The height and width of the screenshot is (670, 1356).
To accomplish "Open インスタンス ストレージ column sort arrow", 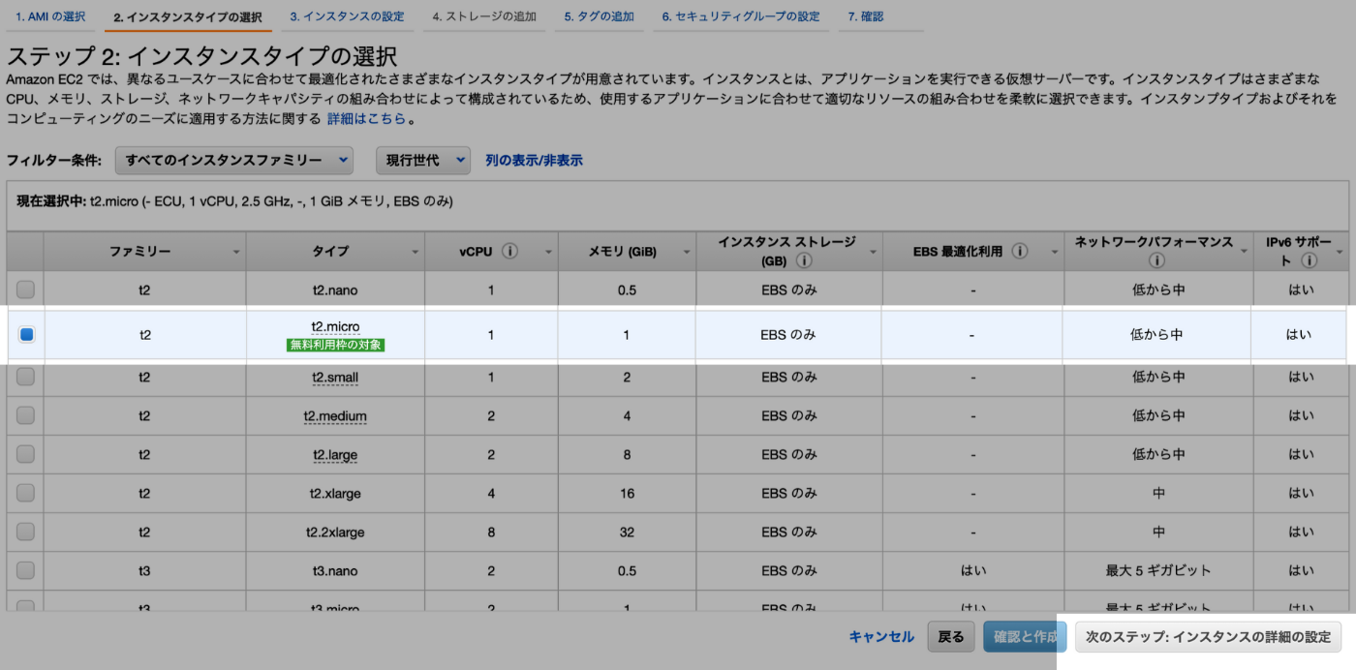I will 872,252.
